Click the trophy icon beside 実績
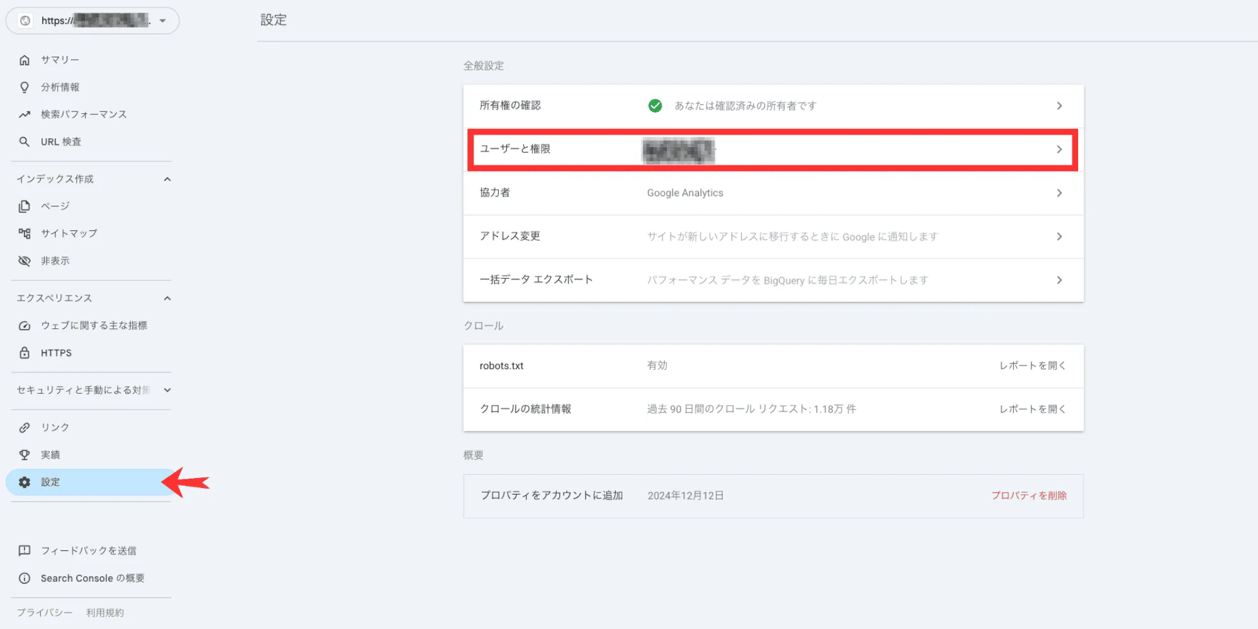The height and width of the screenshot is (629, 1258). point(25,455)
